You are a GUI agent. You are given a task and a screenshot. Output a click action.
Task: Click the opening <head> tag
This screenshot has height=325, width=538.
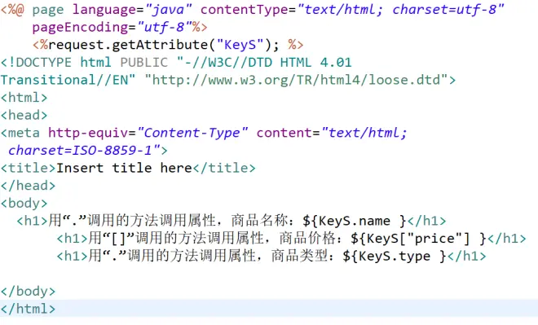[x=24, y=115]
